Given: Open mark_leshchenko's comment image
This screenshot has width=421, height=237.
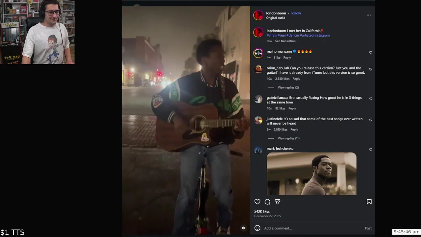Looking at the screenshot, I should click(x=311, y=173).
